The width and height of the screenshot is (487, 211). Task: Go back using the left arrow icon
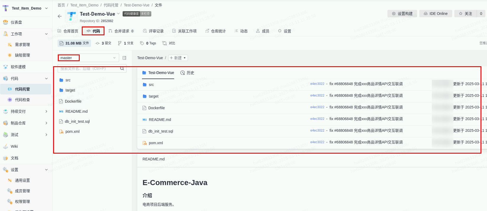coord(60,16)
